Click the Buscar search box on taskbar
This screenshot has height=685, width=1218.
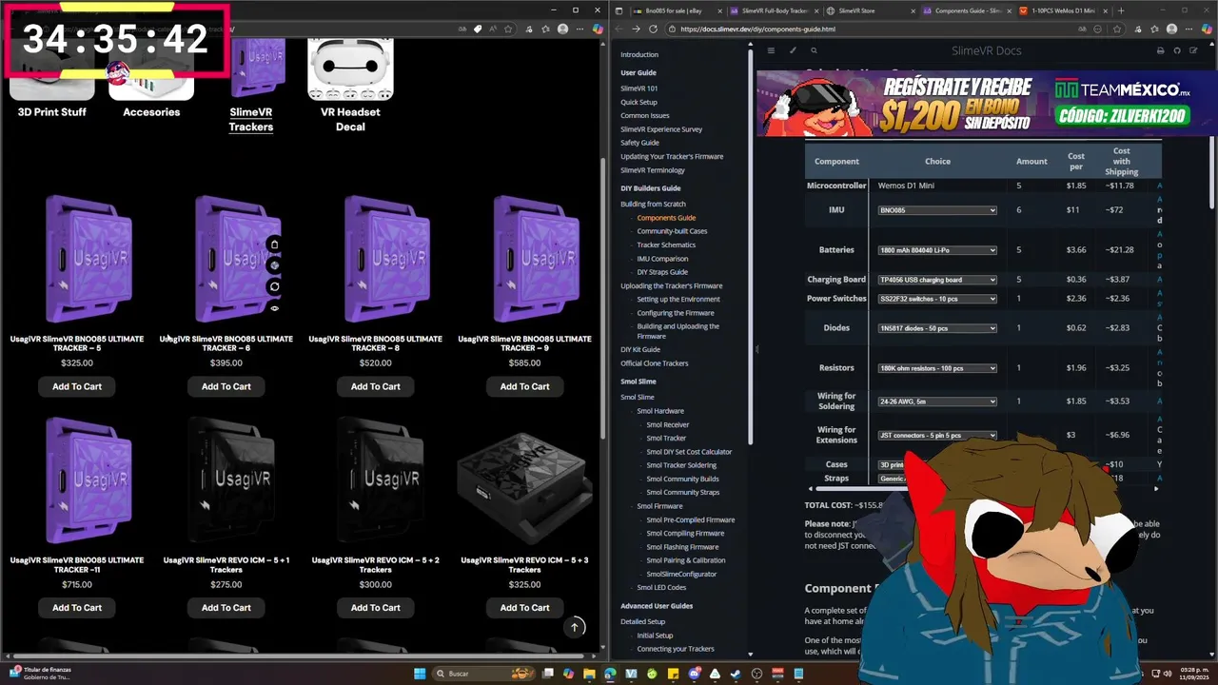[x=485, y=674]
